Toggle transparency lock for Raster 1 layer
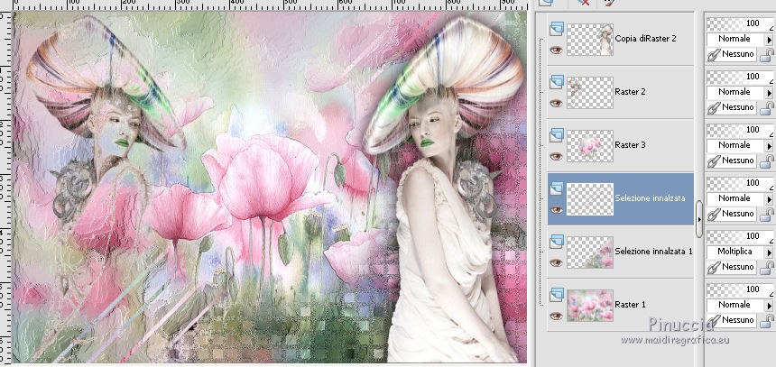This screenshot has width=776, height=367. pyautogui.click(x=767, y=321)
